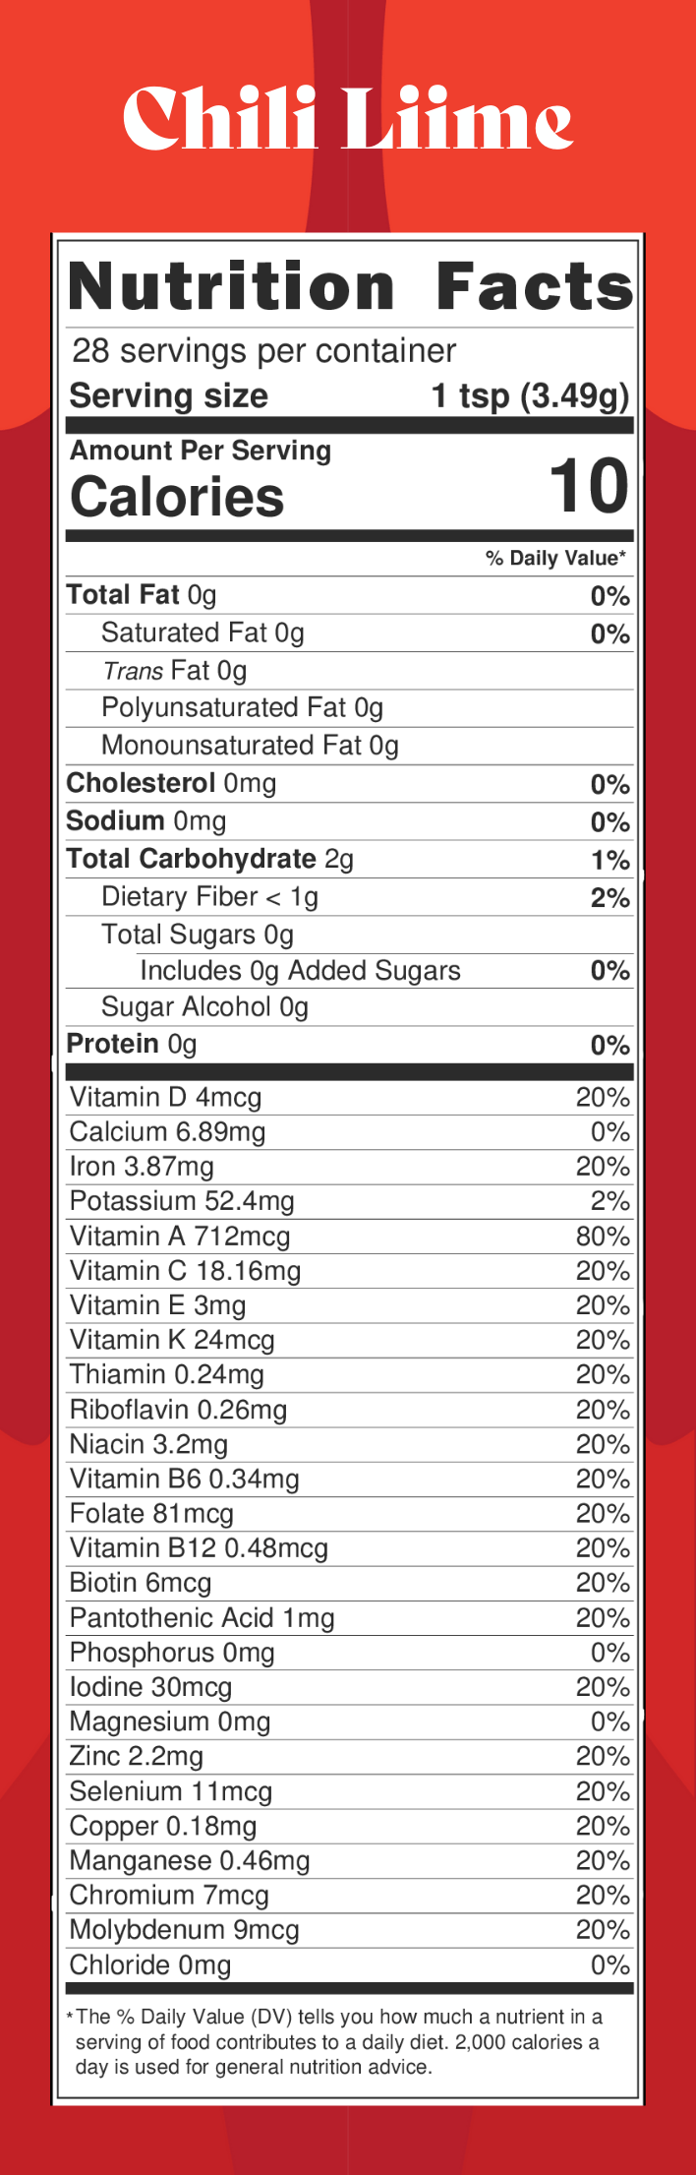The height and width of the screenshot is (2175, 696).
Task: Click the Nutrition Facts heading
Action: [350, 286]
